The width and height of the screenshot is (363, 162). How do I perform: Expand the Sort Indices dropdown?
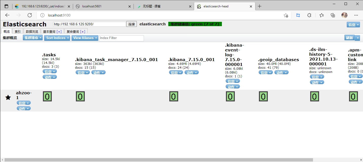pyautogui.click(x=57, y=38)
